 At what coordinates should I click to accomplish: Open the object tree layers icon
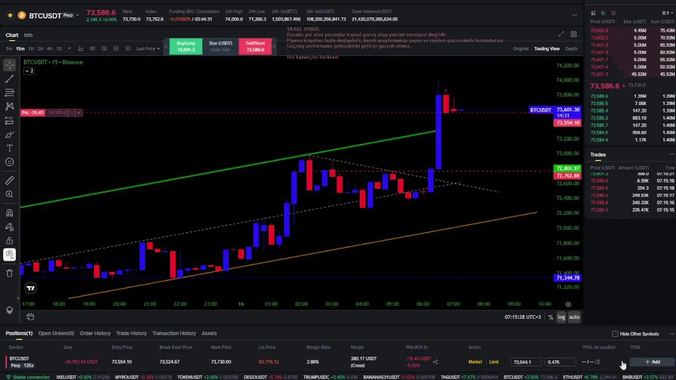click(x=10, y=310)
